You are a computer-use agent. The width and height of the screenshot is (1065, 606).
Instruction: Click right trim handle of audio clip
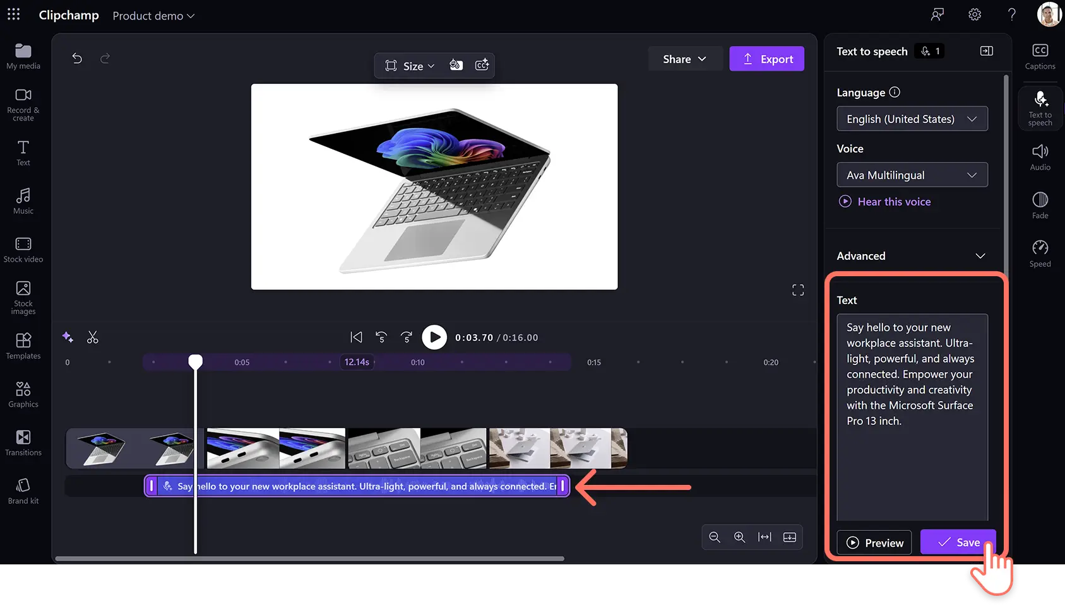(x=562, y=486)
